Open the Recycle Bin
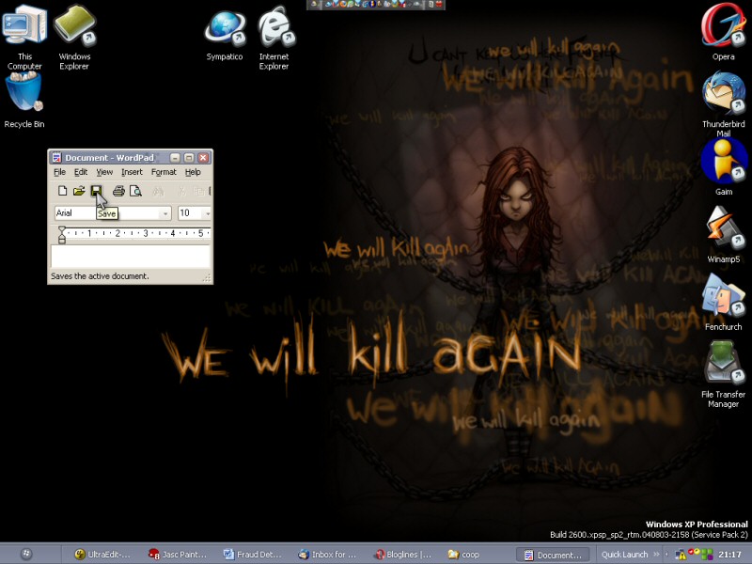Viewport: 752px width, 564px height. coord(24,94)
